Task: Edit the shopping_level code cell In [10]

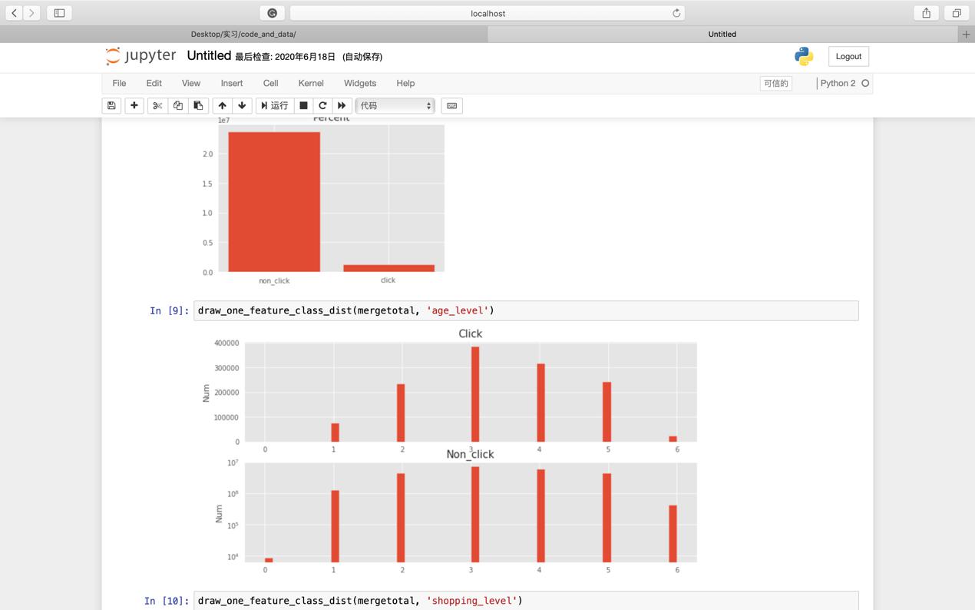Action: pyautogui.click(x=526, y=601)
